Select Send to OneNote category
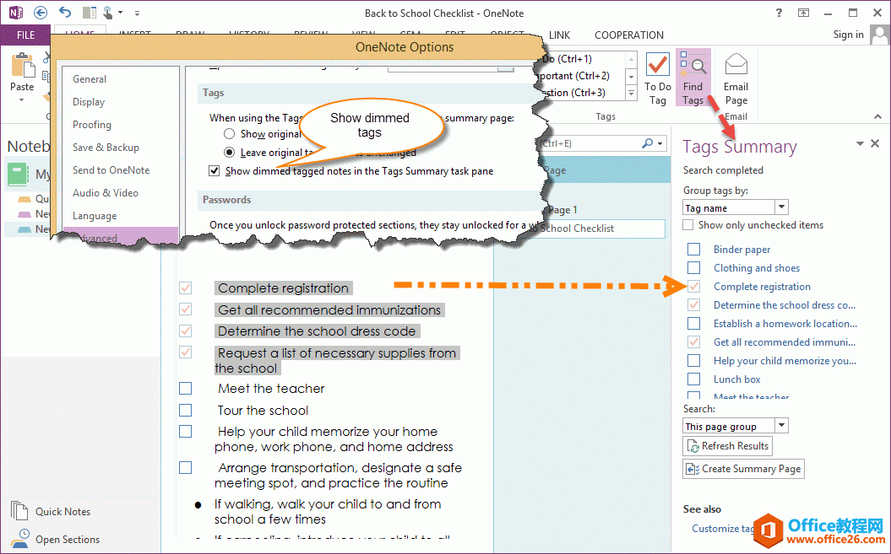Screen dimensions: 891x554 [x=111, y=169]
